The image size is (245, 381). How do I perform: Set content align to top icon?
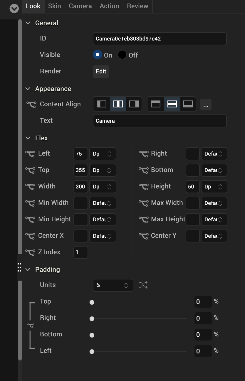point(156,104)
